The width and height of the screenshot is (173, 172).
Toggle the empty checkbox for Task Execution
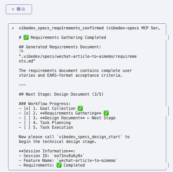[27, 127]
